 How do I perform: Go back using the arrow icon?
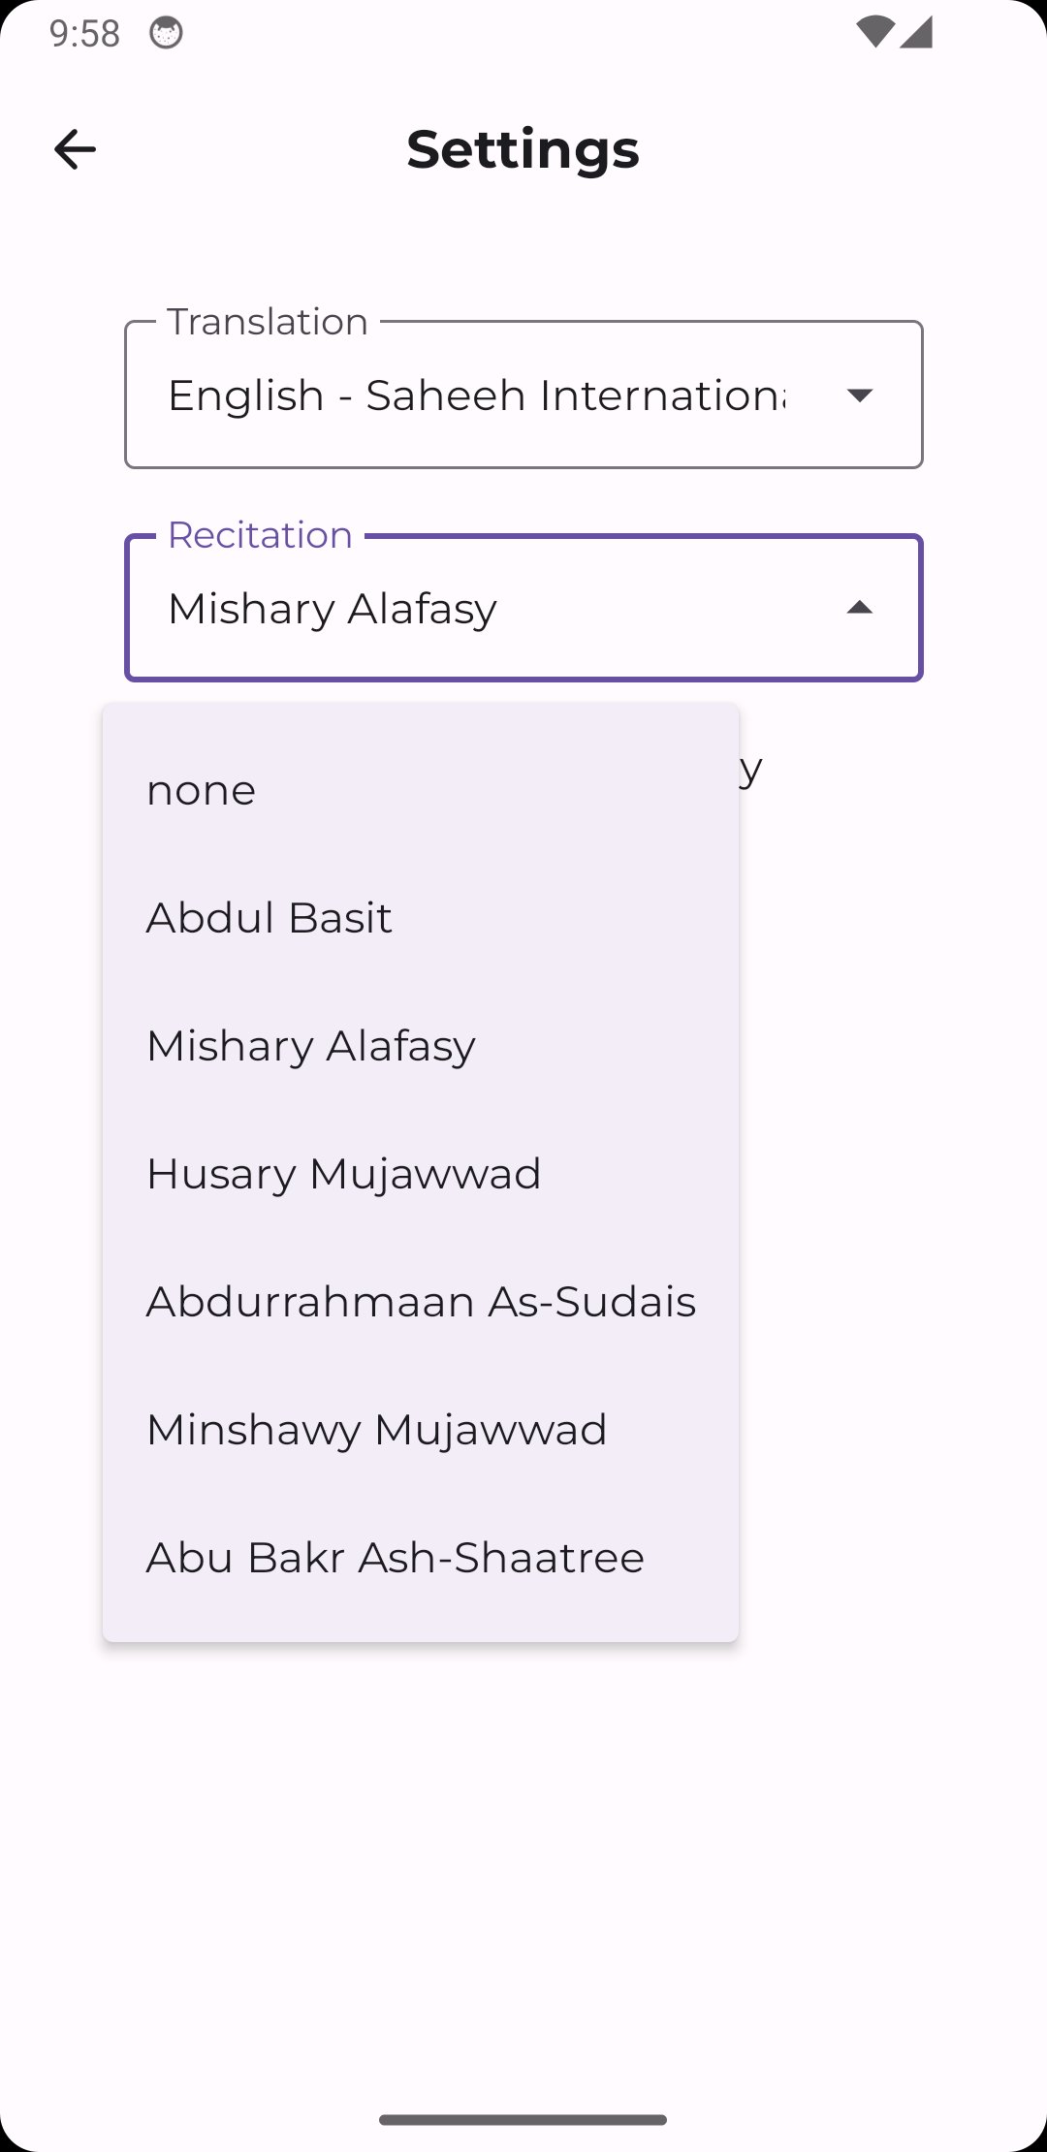point(75,149)
